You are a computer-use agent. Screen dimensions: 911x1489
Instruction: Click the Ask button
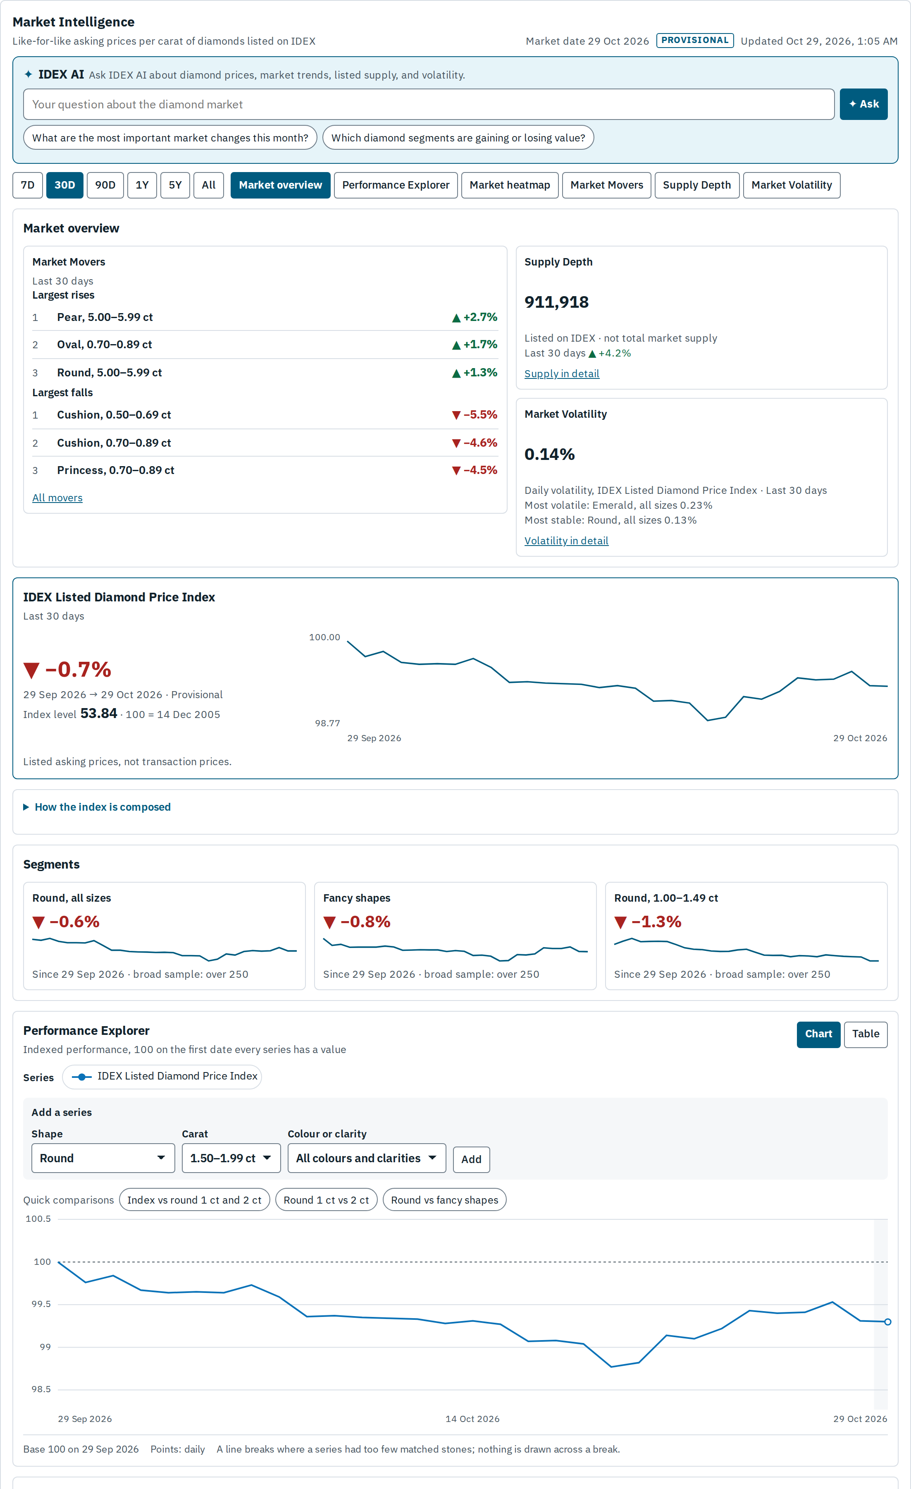[x=863, y=104]
